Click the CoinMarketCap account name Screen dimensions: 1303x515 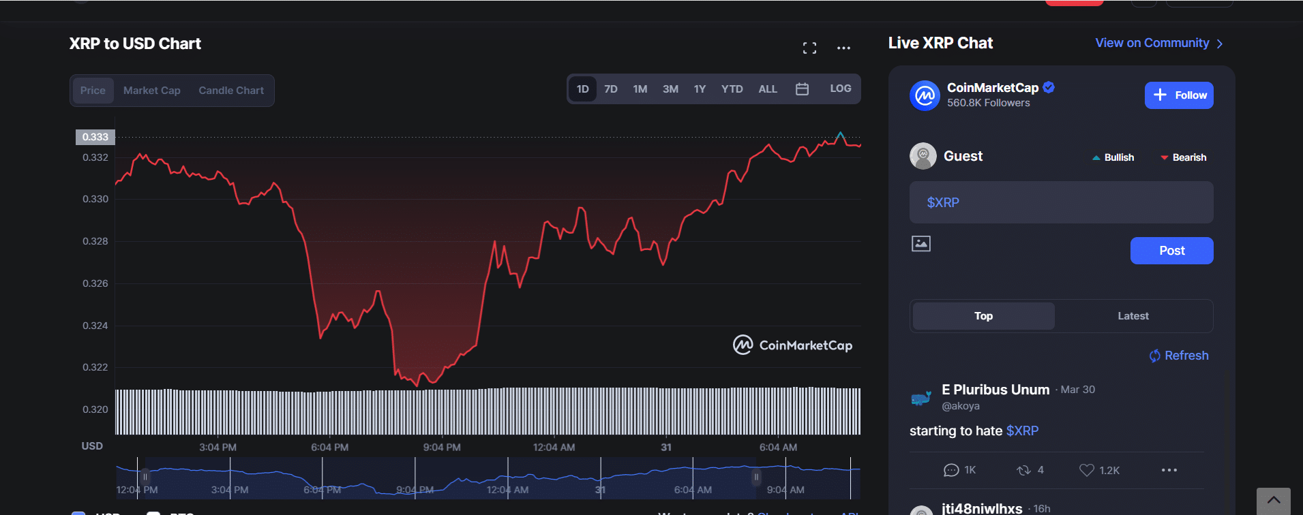[x=993, y=87]
